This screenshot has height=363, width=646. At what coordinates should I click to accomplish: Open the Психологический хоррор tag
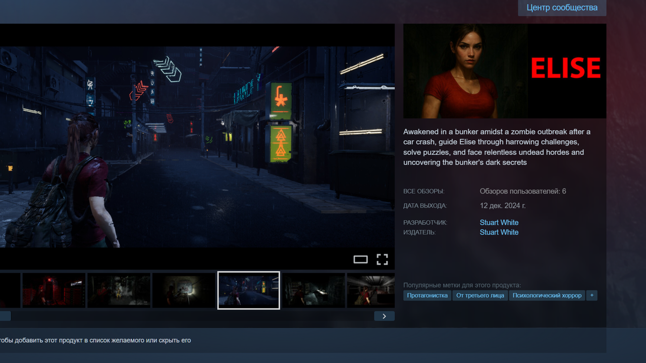[547, 295]
